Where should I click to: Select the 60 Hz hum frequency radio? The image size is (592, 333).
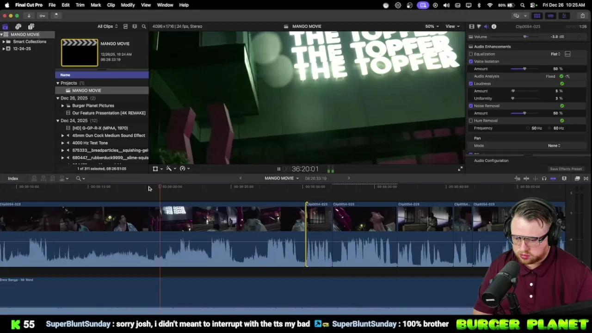point(550,128)
